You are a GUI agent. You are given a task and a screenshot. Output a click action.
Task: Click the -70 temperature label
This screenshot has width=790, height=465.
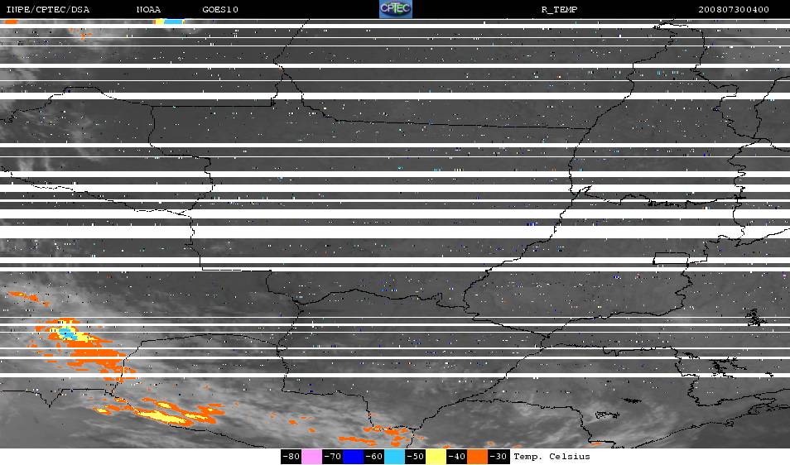point(332,457)
